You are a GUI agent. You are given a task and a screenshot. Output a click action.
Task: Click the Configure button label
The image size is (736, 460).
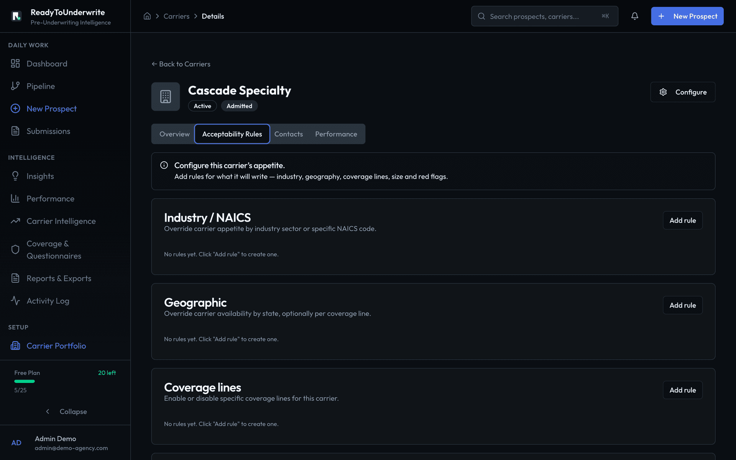coord(691,92)
